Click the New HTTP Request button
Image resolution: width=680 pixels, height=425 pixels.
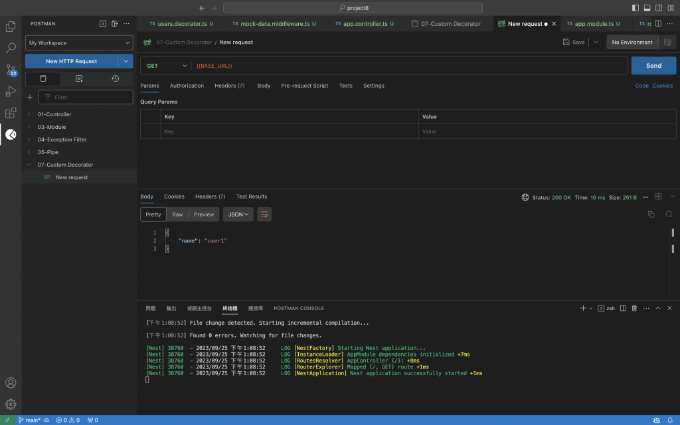(x=72, y=61)
